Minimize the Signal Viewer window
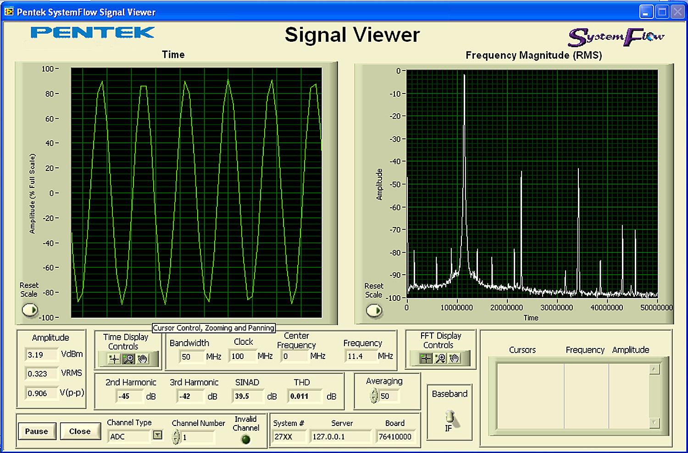 tap(647, 12)
